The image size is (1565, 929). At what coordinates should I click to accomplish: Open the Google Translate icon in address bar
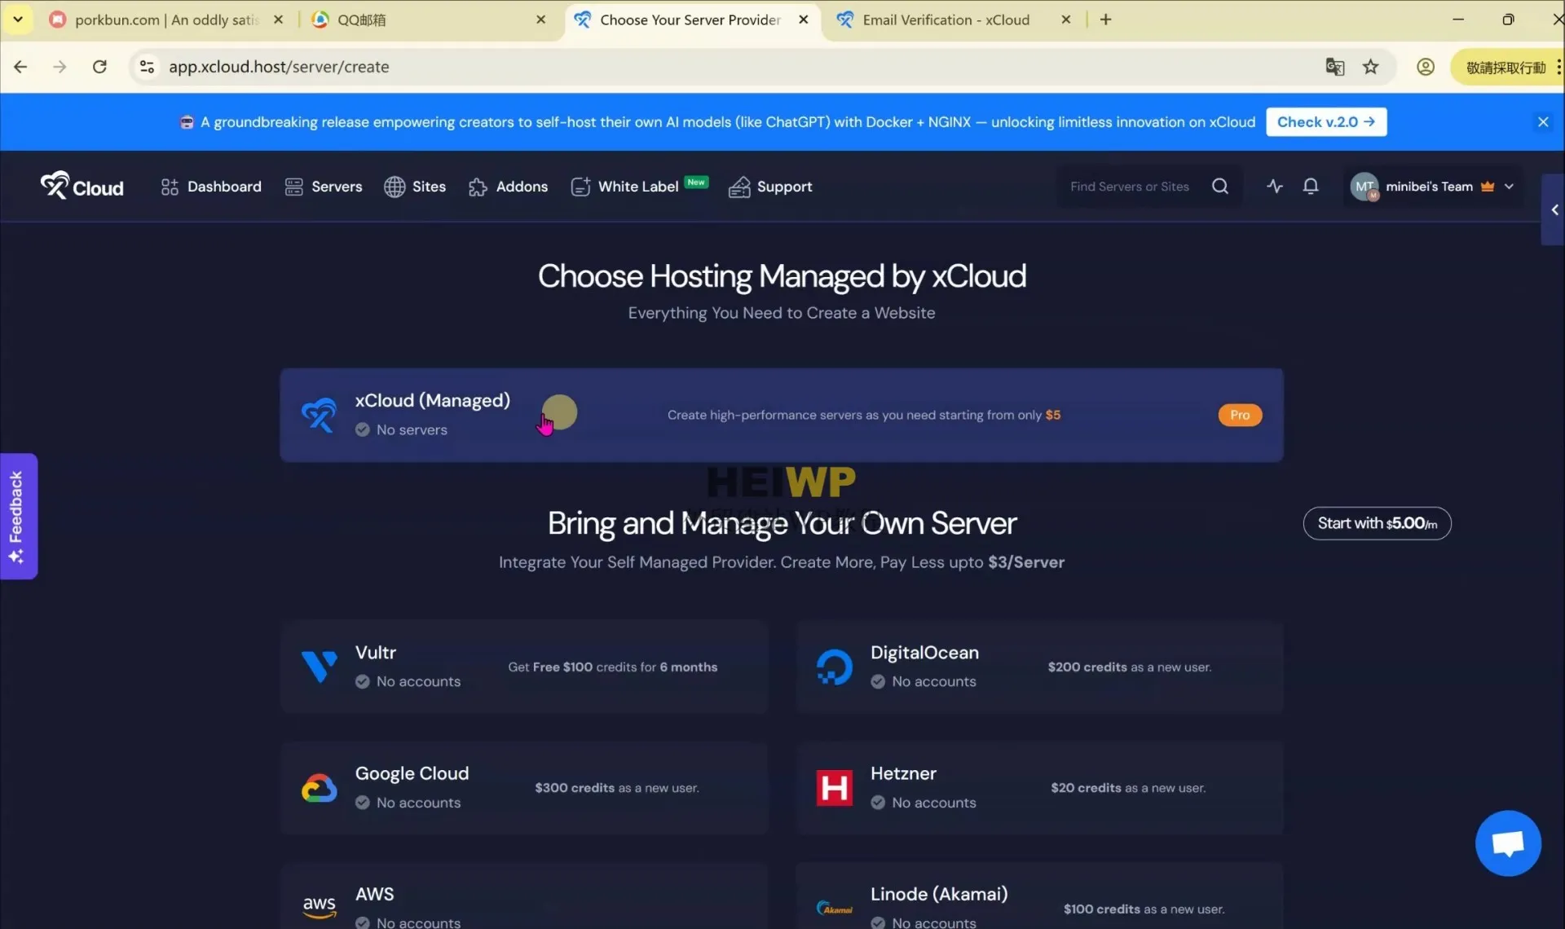tap(1335, 67)
